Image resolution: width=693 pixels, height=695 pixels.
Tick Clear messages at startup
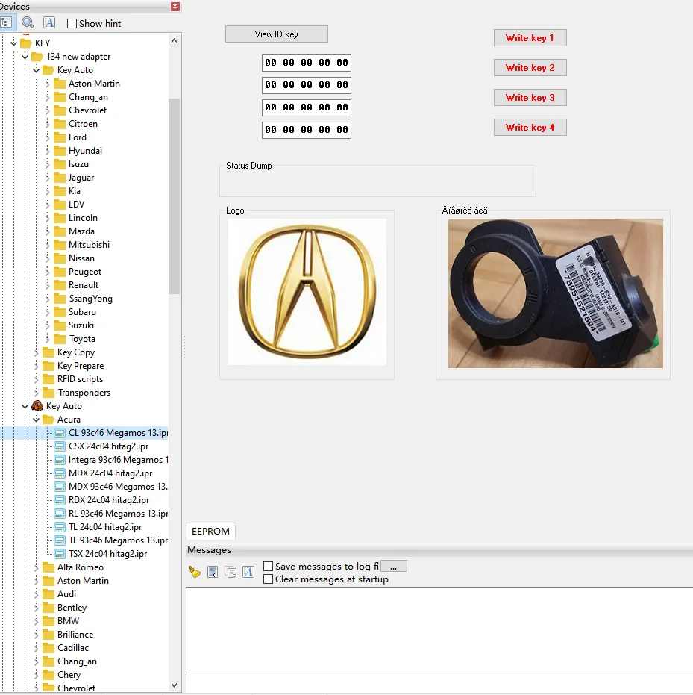pos(269,579)
